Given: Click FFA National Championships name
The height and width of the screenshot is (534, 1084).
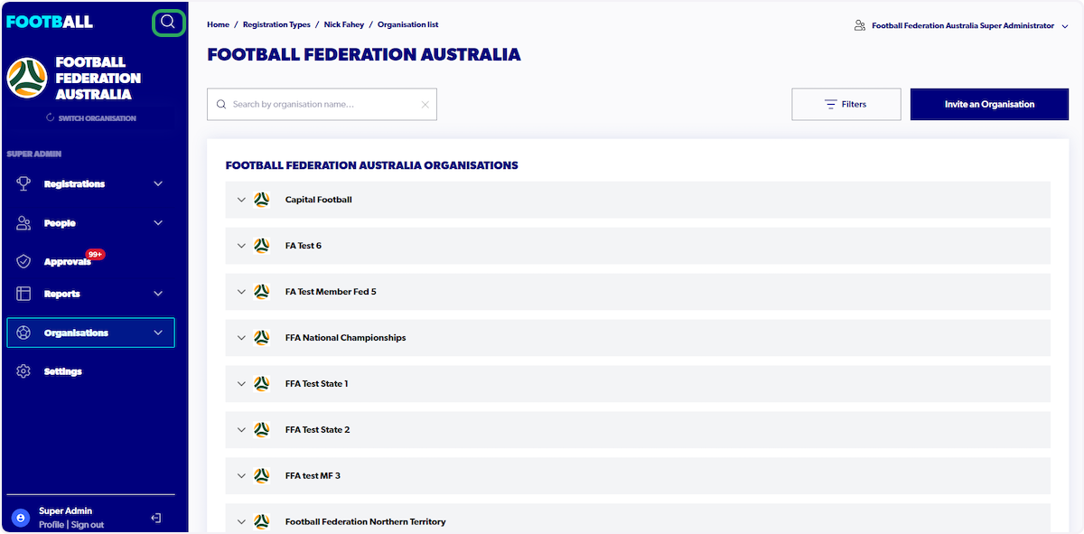Looking at the screenshot, I should (x=346, y=338).
